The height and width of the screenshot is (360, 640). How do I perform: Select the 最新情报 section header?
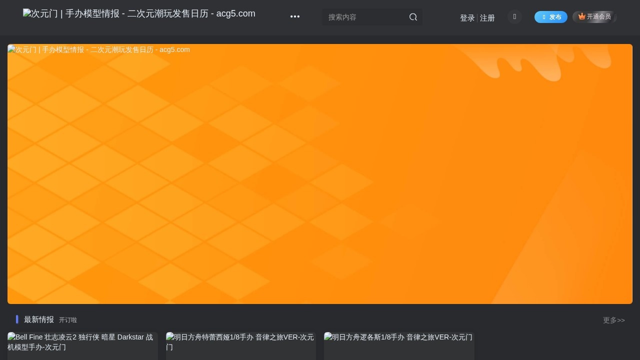(39, 319)
